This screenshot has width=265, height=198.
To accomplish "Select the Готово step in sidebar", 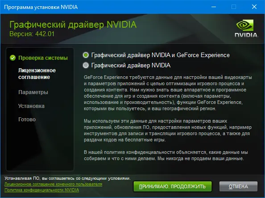I will click(27, 120).
